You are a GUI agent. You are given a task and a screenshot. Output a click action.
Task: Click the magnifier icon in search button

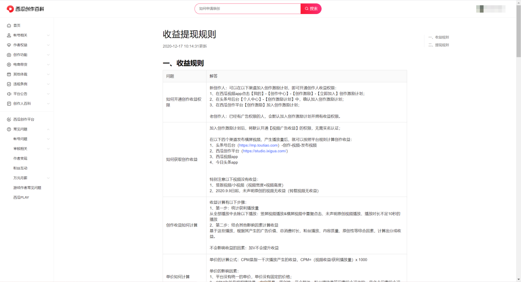[307, 9]
